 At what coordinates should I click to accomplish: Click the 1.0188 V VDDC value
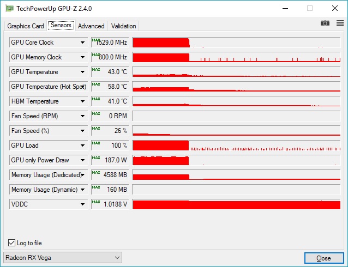110,204
